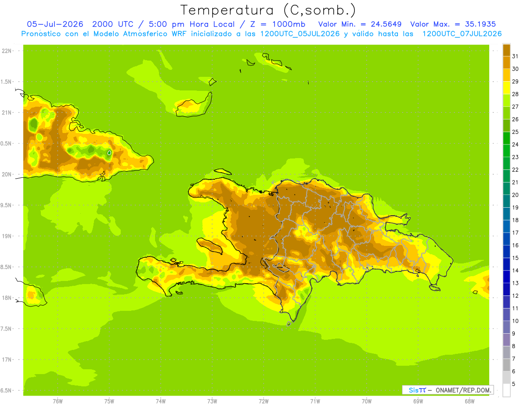Screen dimensions: 527x407
Task: Click the '1200UTC_07JUL2026' valid-until time
Action: coord(462,34)
